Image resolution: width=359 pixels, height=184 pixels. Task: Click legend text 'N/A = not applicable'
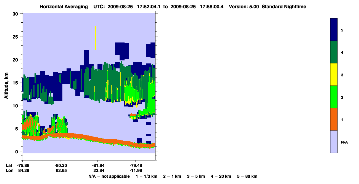[109, 176]
